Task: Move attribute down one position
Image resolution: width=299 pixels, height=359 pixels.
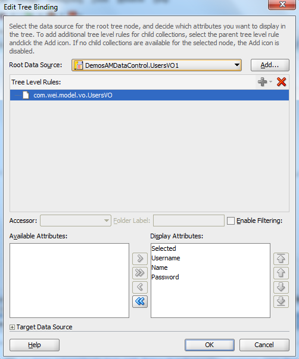Action: pyautogui.click(x=281, y=287)
